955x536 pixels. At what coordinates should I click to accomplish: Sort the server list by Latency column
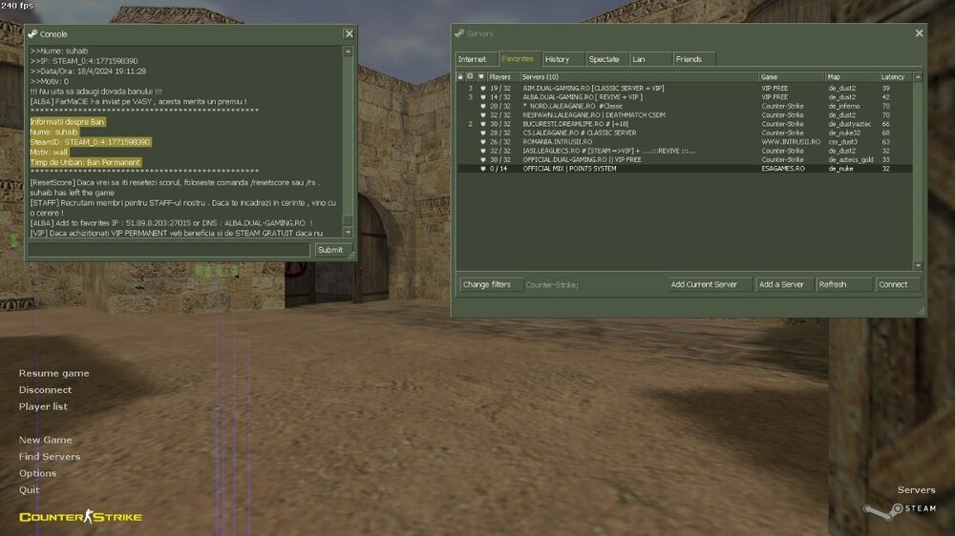click(x=894, y=76)
